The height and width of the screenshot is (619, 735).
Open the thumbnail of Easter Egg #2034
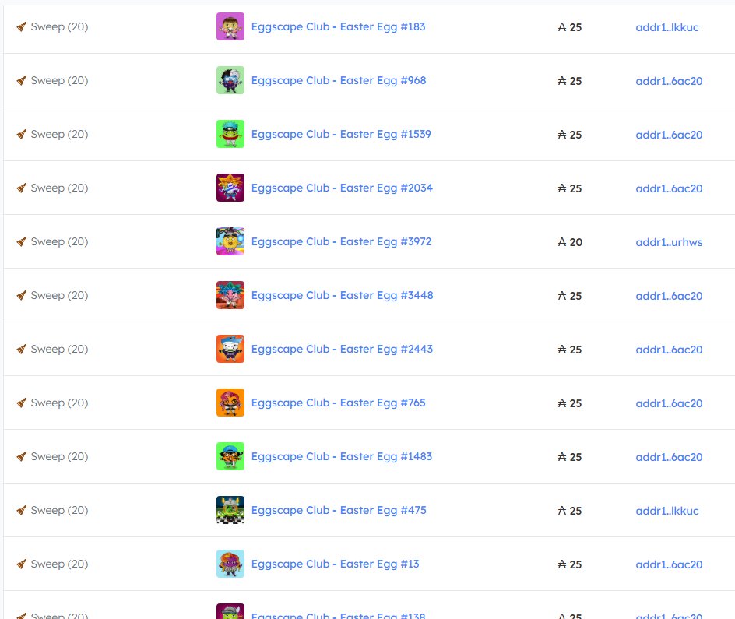tap(230, 188)
